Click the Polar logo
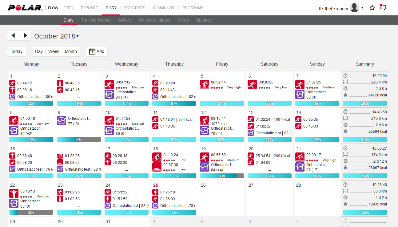Screen dimensions: 398x227 (25, 8)
